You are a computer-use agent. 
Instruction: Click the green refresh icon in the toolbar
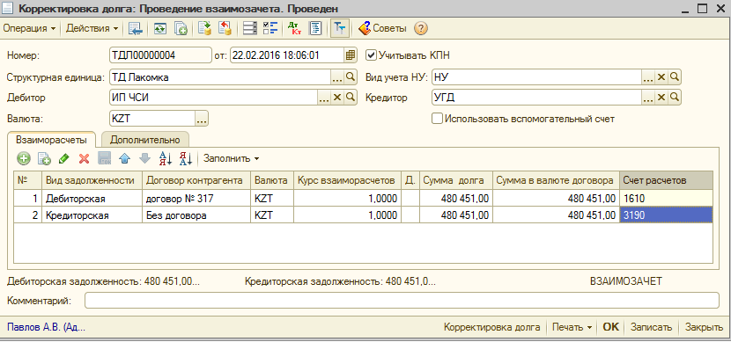pyautogui.click(x=160, y=29)
